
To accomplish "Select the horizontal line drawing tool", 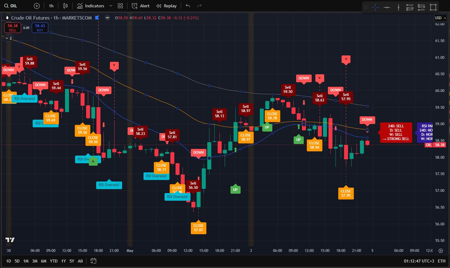I will pyautogui.click(x=387, y=7).
